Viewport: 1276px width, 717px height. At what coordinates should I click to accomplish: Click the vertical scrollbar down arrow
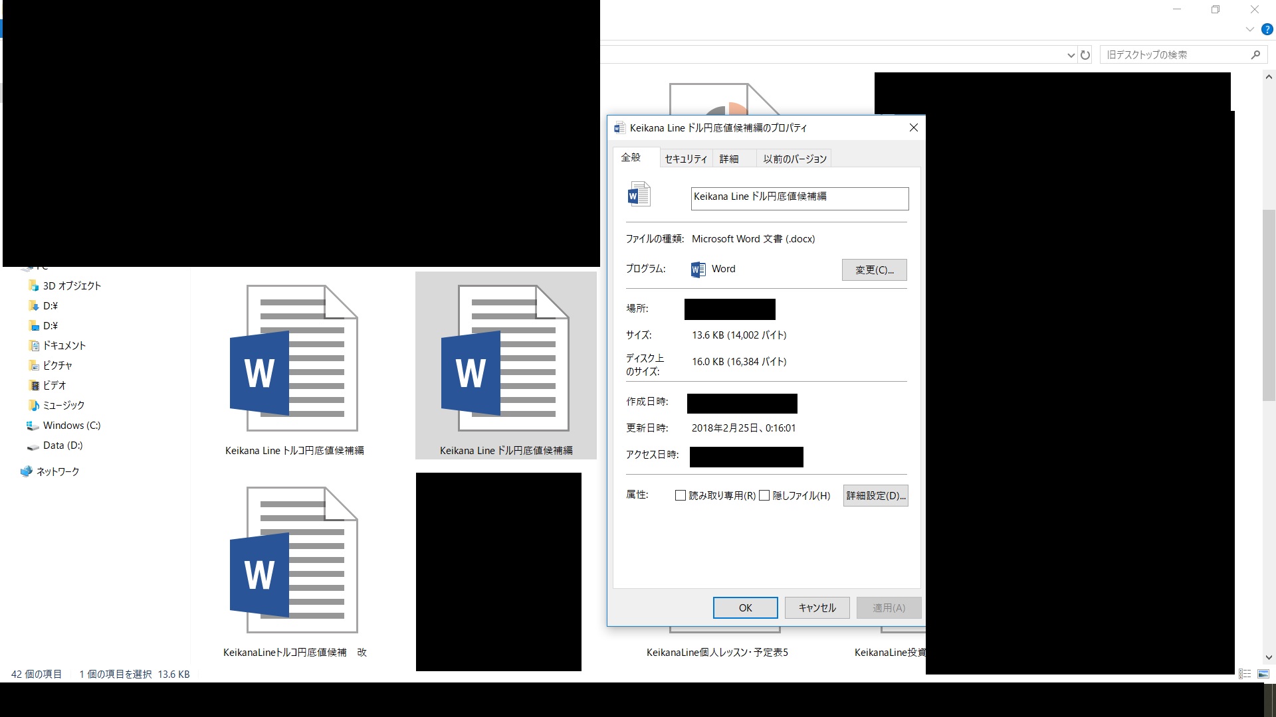click(1269, 657)
